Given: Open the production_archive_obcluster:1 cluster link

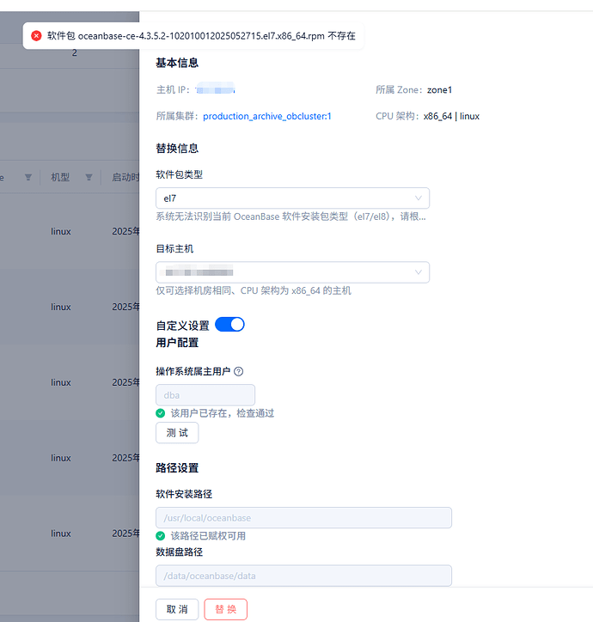Looking at the screenshot, I should pyautogui.click(x=267, y=116).
